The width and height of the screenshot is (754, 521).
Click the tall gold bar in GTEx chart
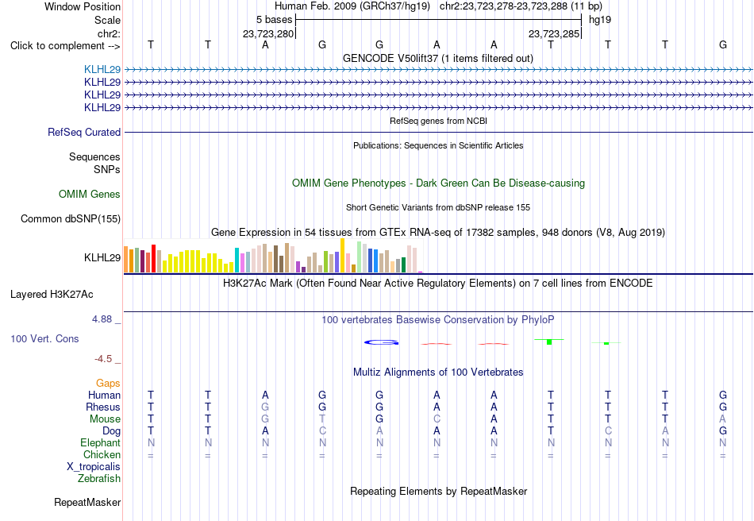(x=342, y=256)
